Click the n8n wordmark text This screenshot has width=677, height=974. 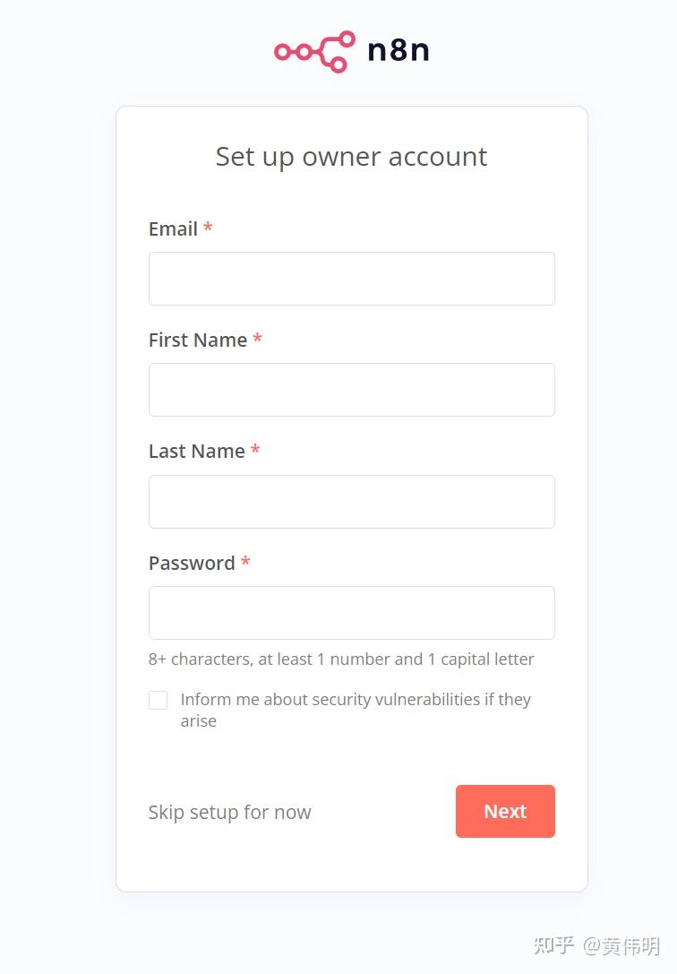click(x=398, y=50)
